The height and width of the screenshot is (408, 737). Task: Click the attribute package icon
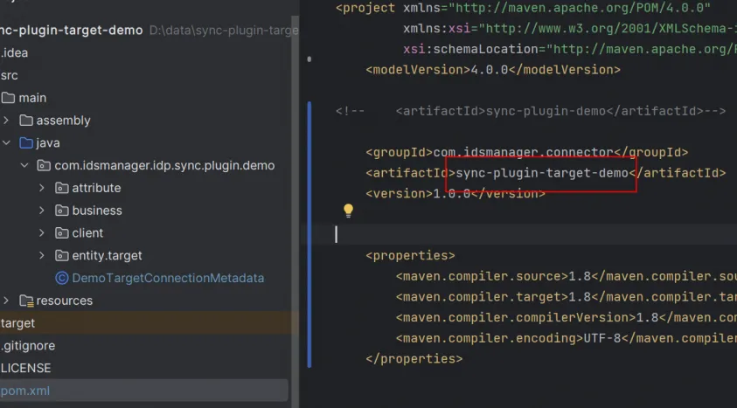point(62,188)
